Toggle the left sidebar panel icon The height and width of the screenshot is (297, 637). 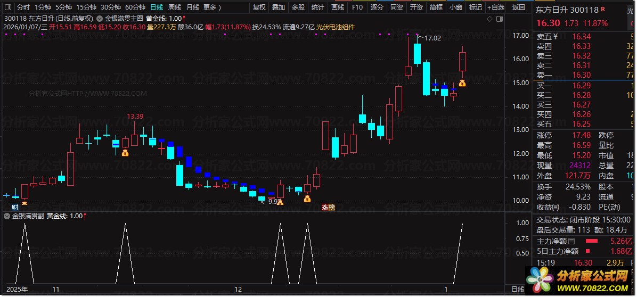pyautogui.click(x=9, y=7)
